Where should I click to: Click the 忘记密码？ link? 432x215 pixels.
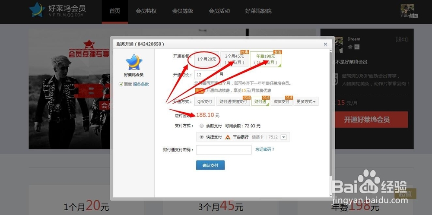click(x=265, y=149)
